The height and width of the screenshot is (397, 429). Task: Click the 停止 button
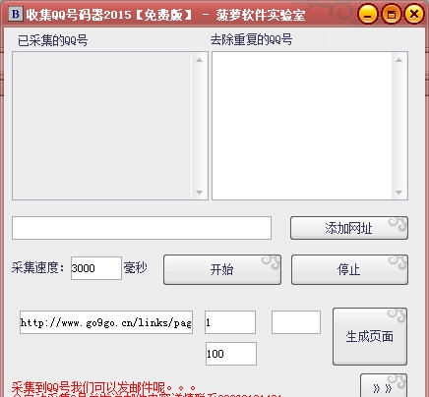(349, 269)
